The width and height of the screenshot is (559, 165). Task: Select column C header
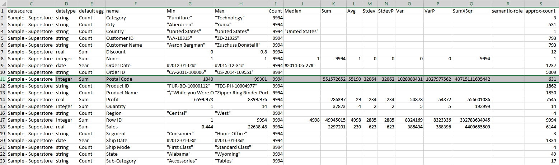pyautogui.click(x=31, y=4)
